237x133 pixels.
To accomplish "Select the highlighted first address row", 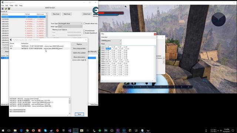I will tap(23, 17).
